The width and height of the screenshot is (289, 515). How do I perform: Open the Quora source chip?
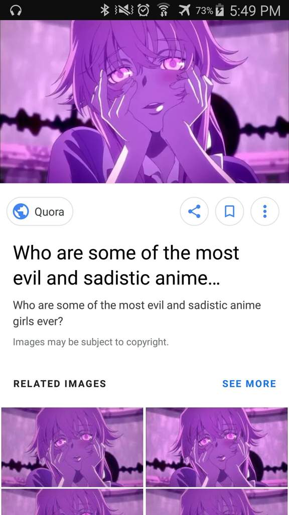coord(40,212)
